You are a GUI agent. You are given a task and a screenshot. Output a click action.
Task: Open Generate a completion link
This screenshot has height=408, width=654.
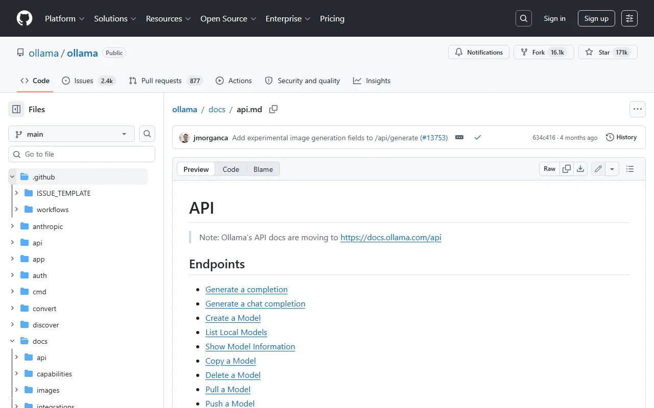(x=246, y=289)
